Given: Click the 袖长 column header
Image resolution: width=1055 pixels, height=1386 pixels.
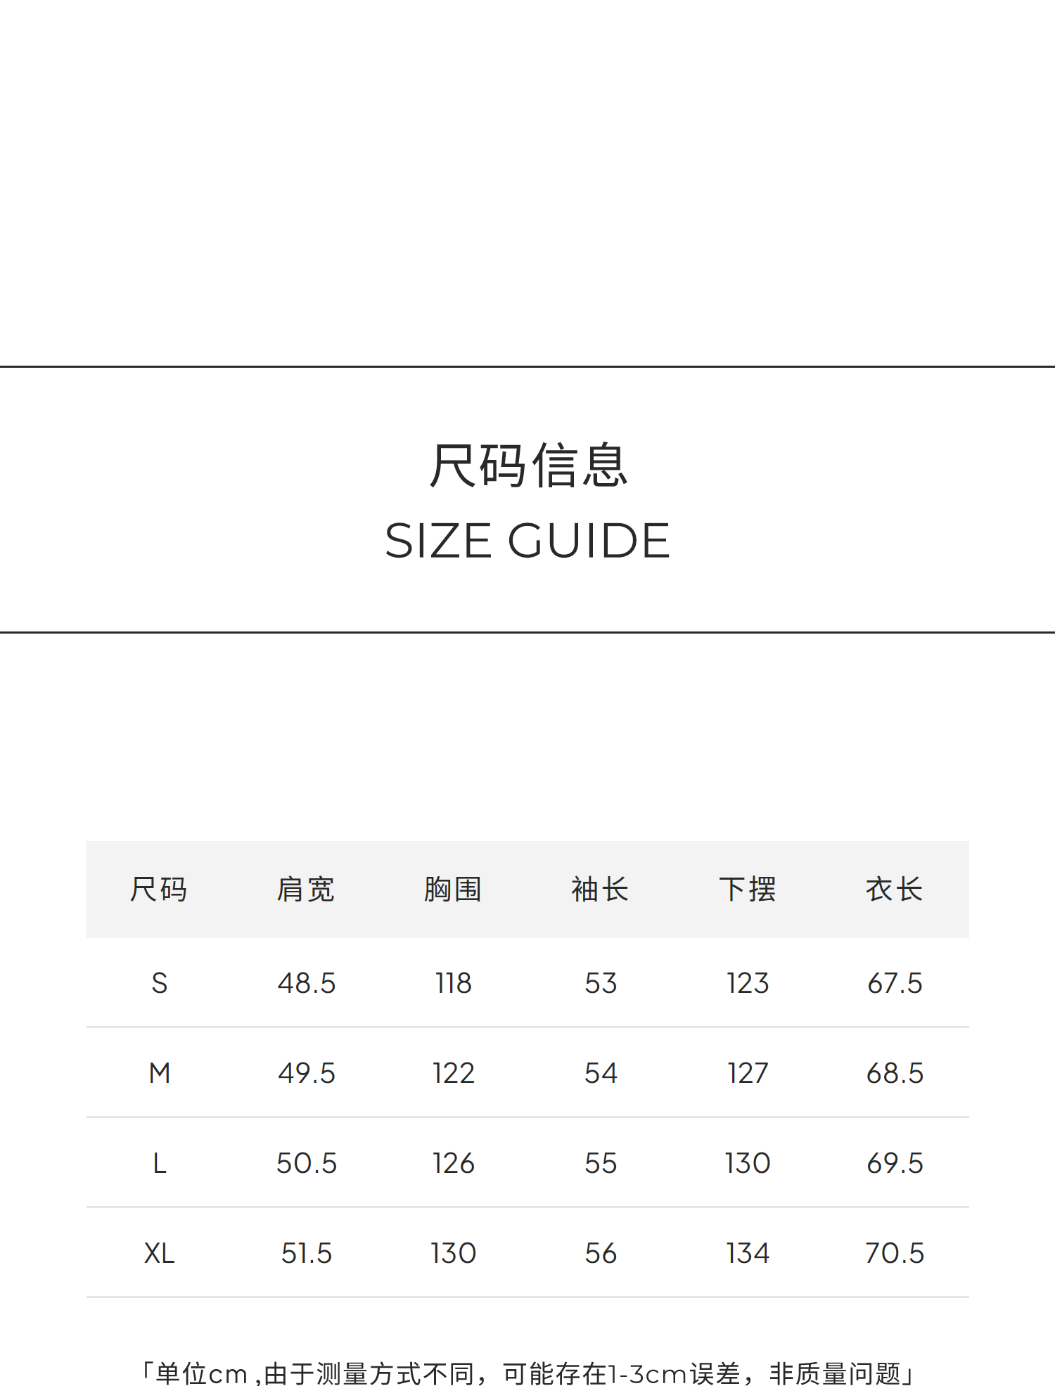Looking at the screenshot, I should pyautogui.click(x=600, y=890).
